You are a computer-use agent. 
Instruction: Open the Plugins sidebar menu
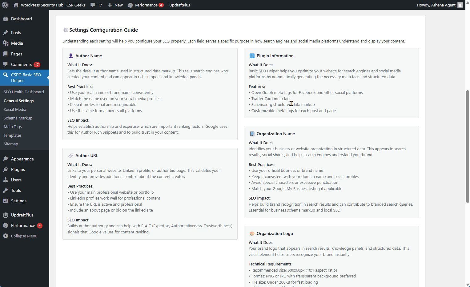point(18,169)
